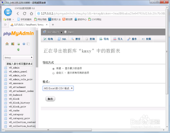Viewport: 170px width, 133px height.
Task: Select the Custom export method radio
Action: (53, 73)
